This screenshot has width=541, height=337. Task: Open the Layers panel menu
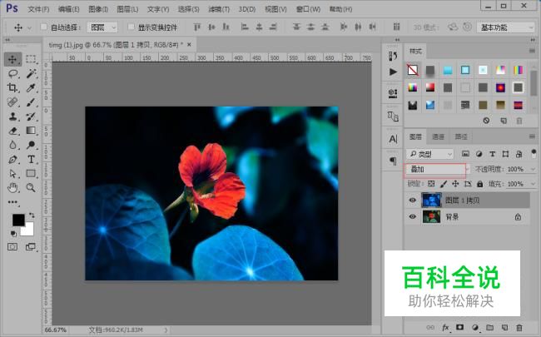(x=532, y=137)
